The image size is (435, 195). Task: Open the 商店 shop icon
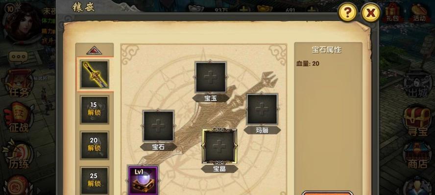coord(417,156)
